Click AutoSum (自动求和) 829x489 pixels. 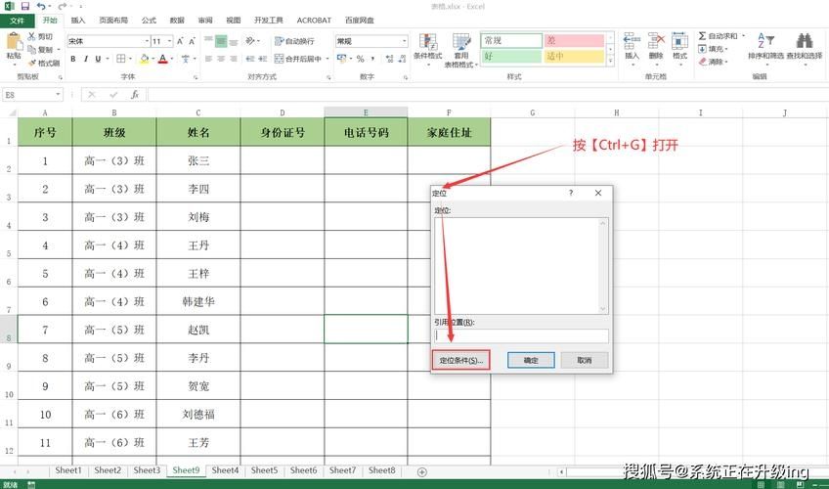coord(718,36)
